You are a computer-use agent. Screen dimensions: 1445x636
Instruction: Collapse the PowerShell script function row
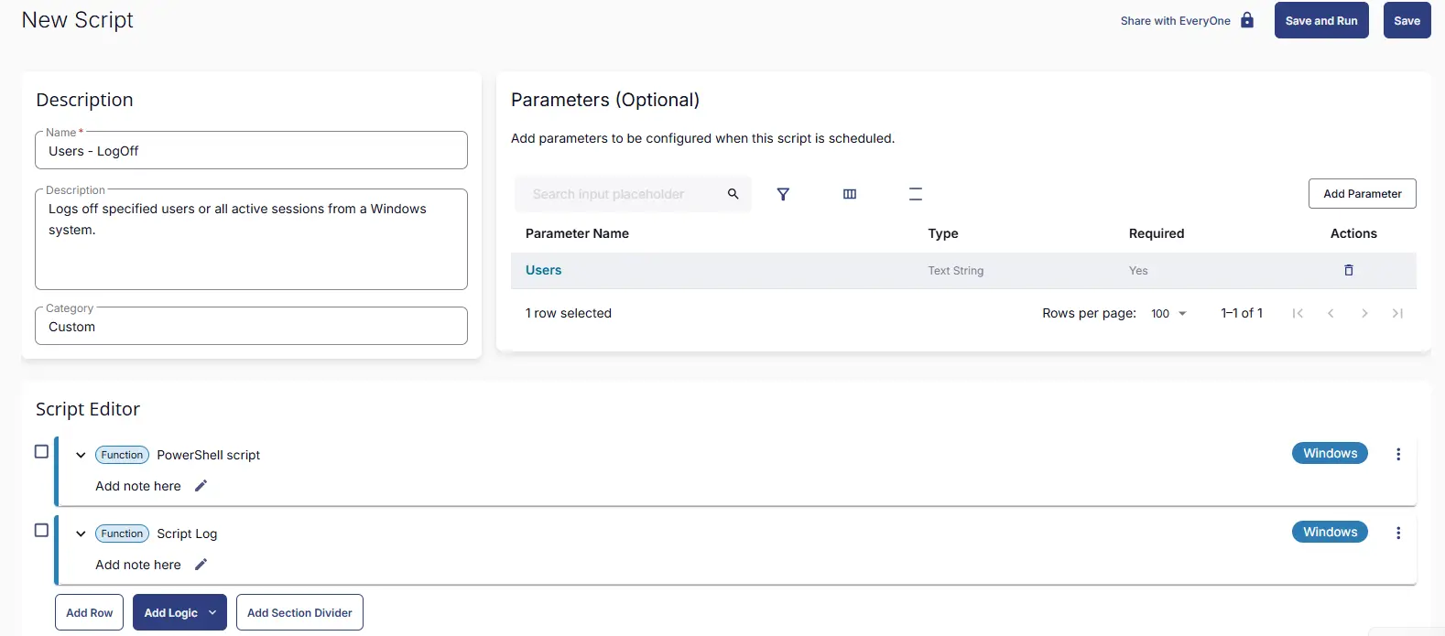pos(81,455)
